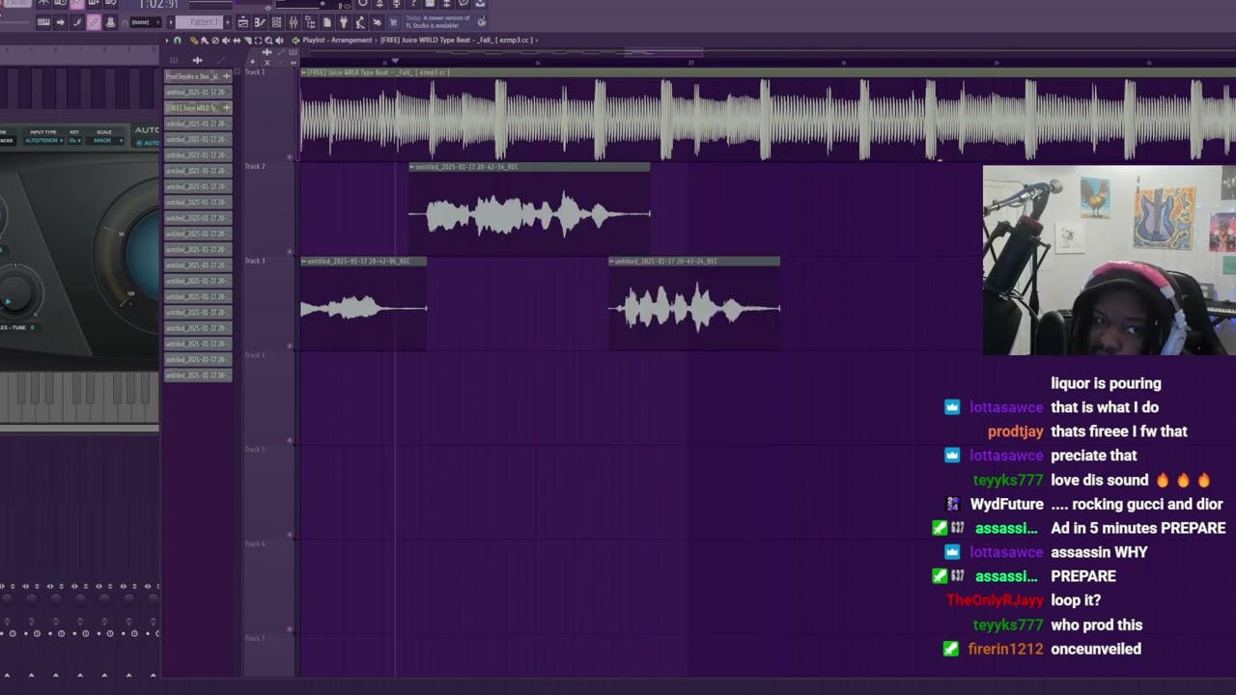Open the Piano roll view icon
1236x695 pixels.
(x=260, y=22)
